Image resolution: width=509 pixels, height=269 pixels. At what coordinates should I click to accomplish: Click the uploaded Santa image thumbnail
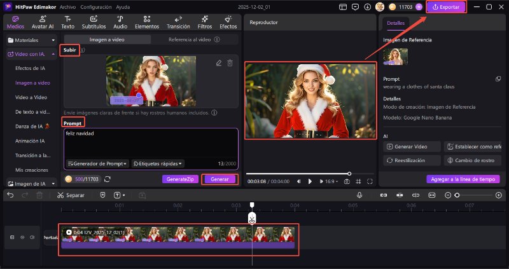(151, 81)
